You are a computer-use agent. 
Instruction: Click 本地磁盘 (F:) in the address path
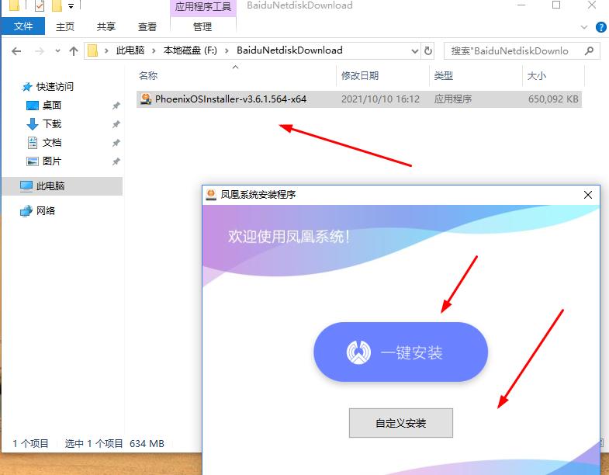(190, 50)
